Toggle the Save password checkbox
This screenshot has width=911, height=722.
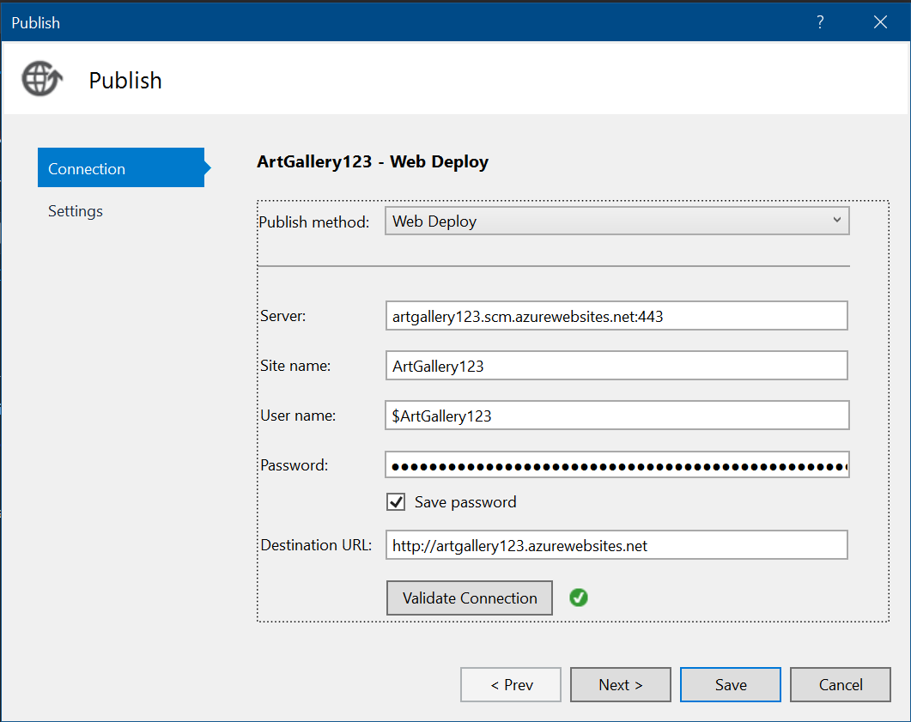(396, 502)
